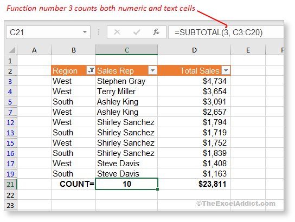Click the $3,091 cell
The image size is (295, 222).
194,102
